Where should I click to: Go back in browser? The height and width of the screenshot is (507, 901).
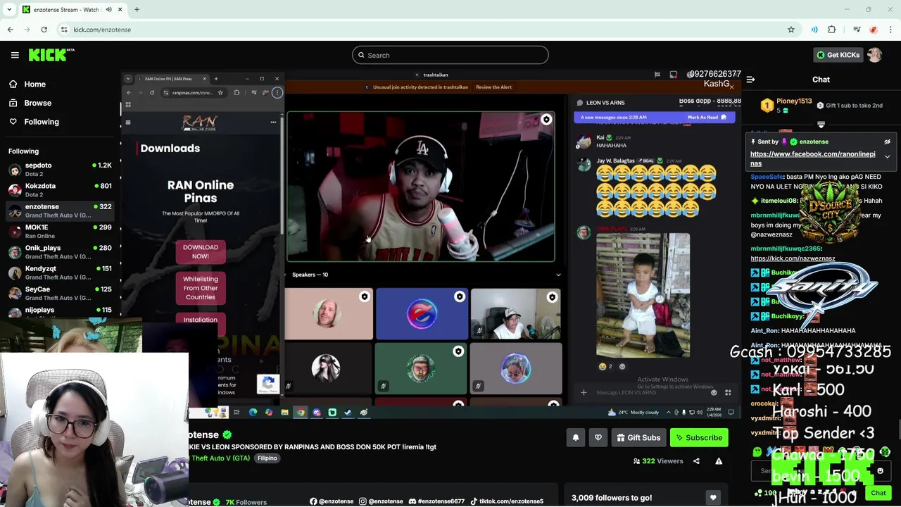coord(10,30)
